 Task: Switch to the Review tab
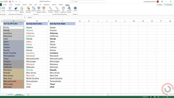tap(25, 5)
